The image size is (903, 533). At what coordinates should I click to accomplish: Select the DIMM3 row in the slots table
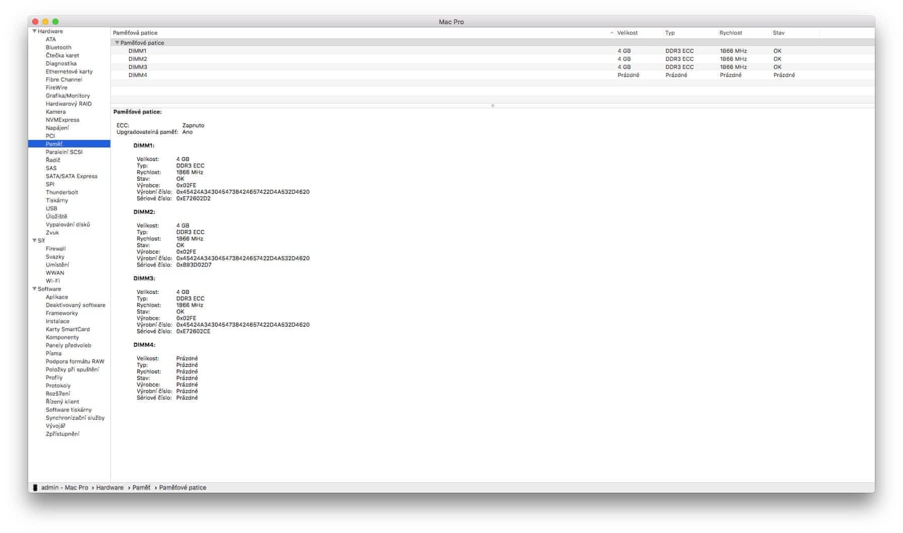[x=492, y=67]
